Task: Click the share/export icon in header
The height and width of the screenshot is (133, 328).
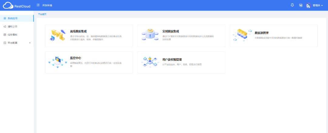Action: tap(301, 5)
